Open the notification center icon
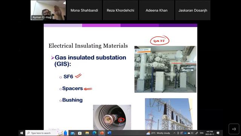This screenshot has width=241, height=136. click(x=218, y=133)
